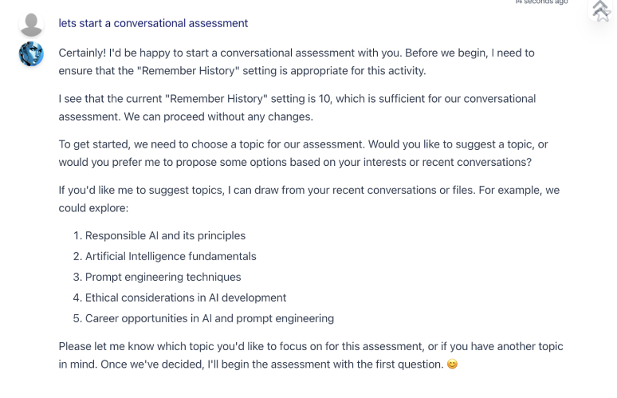Click the paragraph starting "To get started"
Viewport: 617px width, 398px height.
tap(303, 153)
